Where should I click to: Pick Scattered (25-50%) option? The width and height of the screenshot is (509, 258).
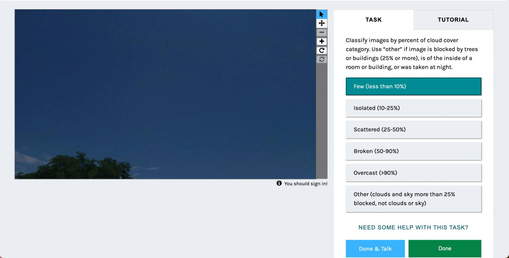tap(414, 129)
